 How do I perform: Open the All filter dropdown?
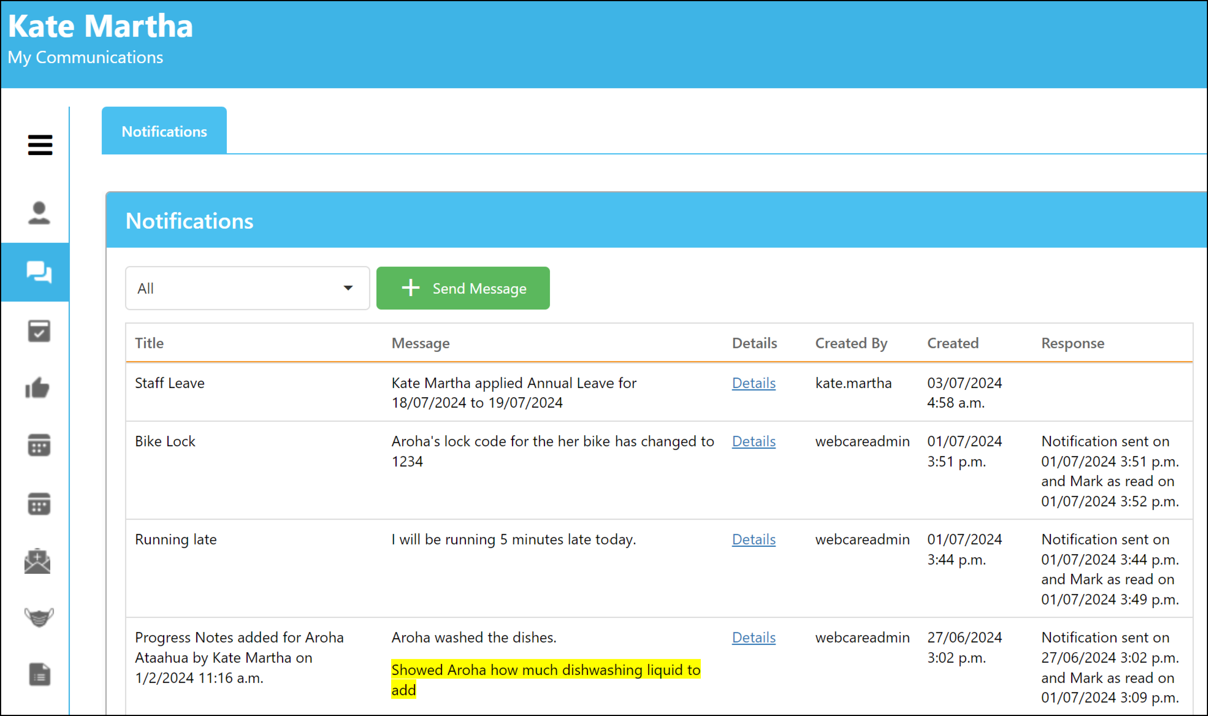pos(247,288)
